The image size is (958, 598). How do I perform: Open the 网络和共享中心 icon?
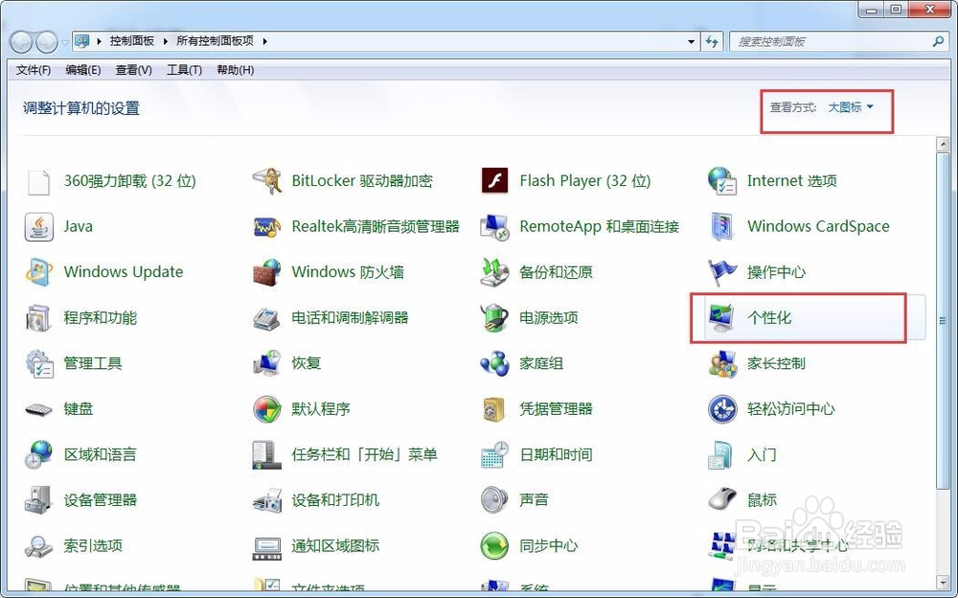[x=722, y=546]
